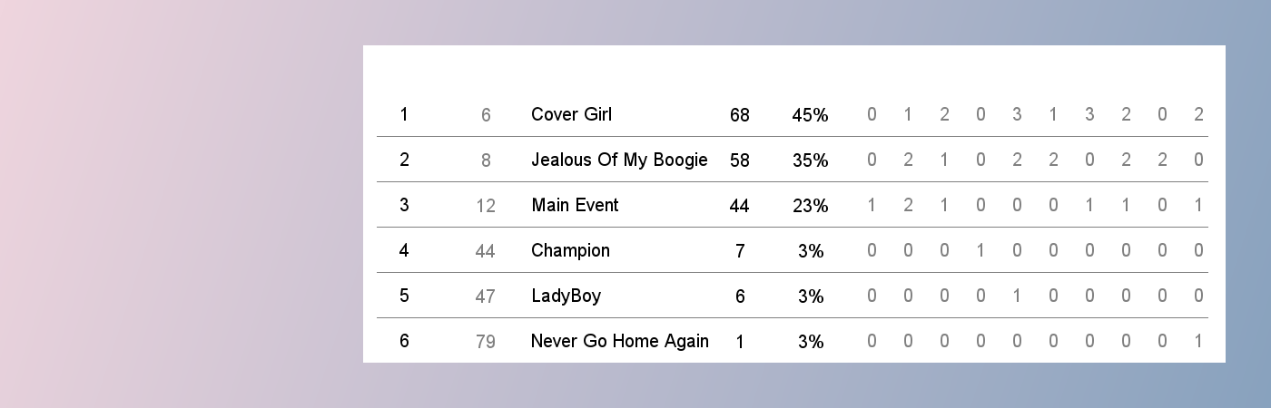Select the 35% percentage for Jealous Of My Boogie
Screen dimensions: 1271x408
(810, 160)
